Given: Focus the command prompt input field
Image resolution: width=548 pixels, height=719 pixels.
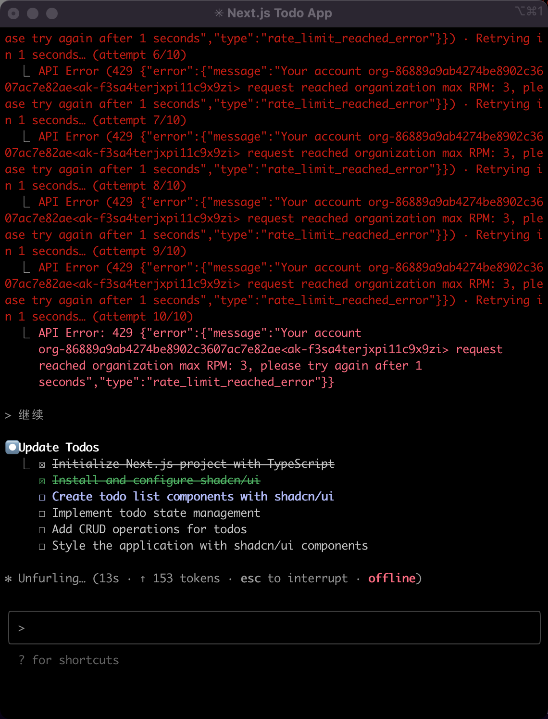Looking at the screenshot, I should 279,628.
